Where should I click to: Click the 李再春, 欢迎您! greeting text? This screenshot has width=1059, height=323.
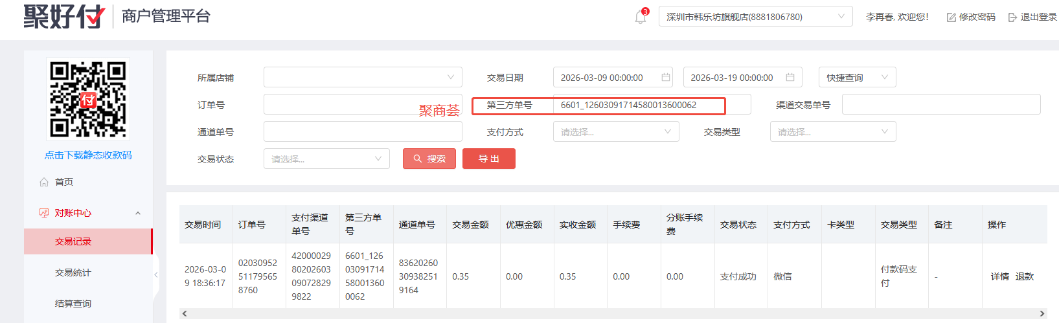(x=897, y=17)
